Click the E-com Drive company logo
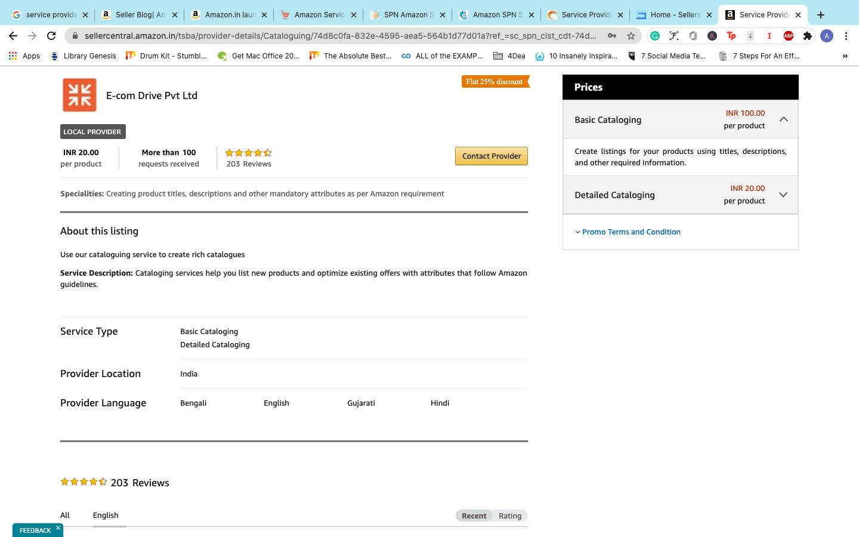 tap(79, 95)
